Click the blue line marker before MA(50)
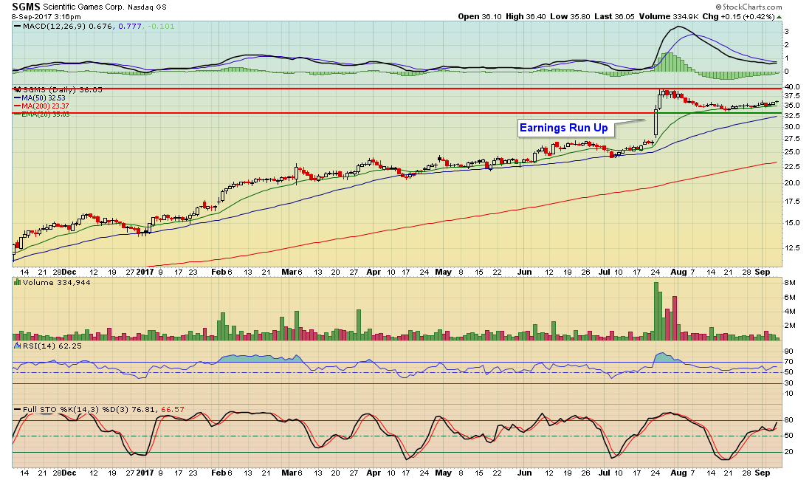This screenshot has width=812, height=480. click(x=17, y=98)
